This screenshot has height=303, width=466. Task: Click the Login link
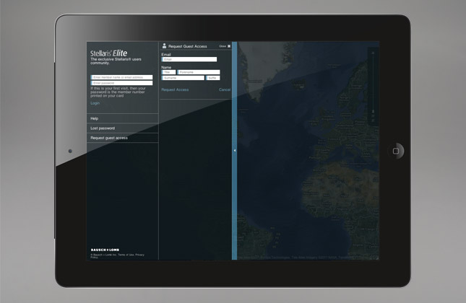tap(95, 103)
